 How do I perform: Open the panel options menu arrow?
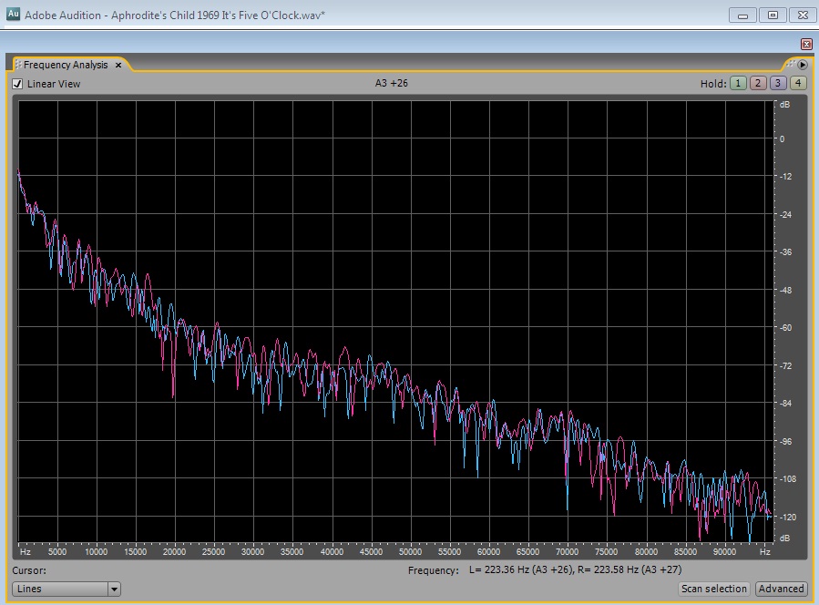click(x=803, y=65)
